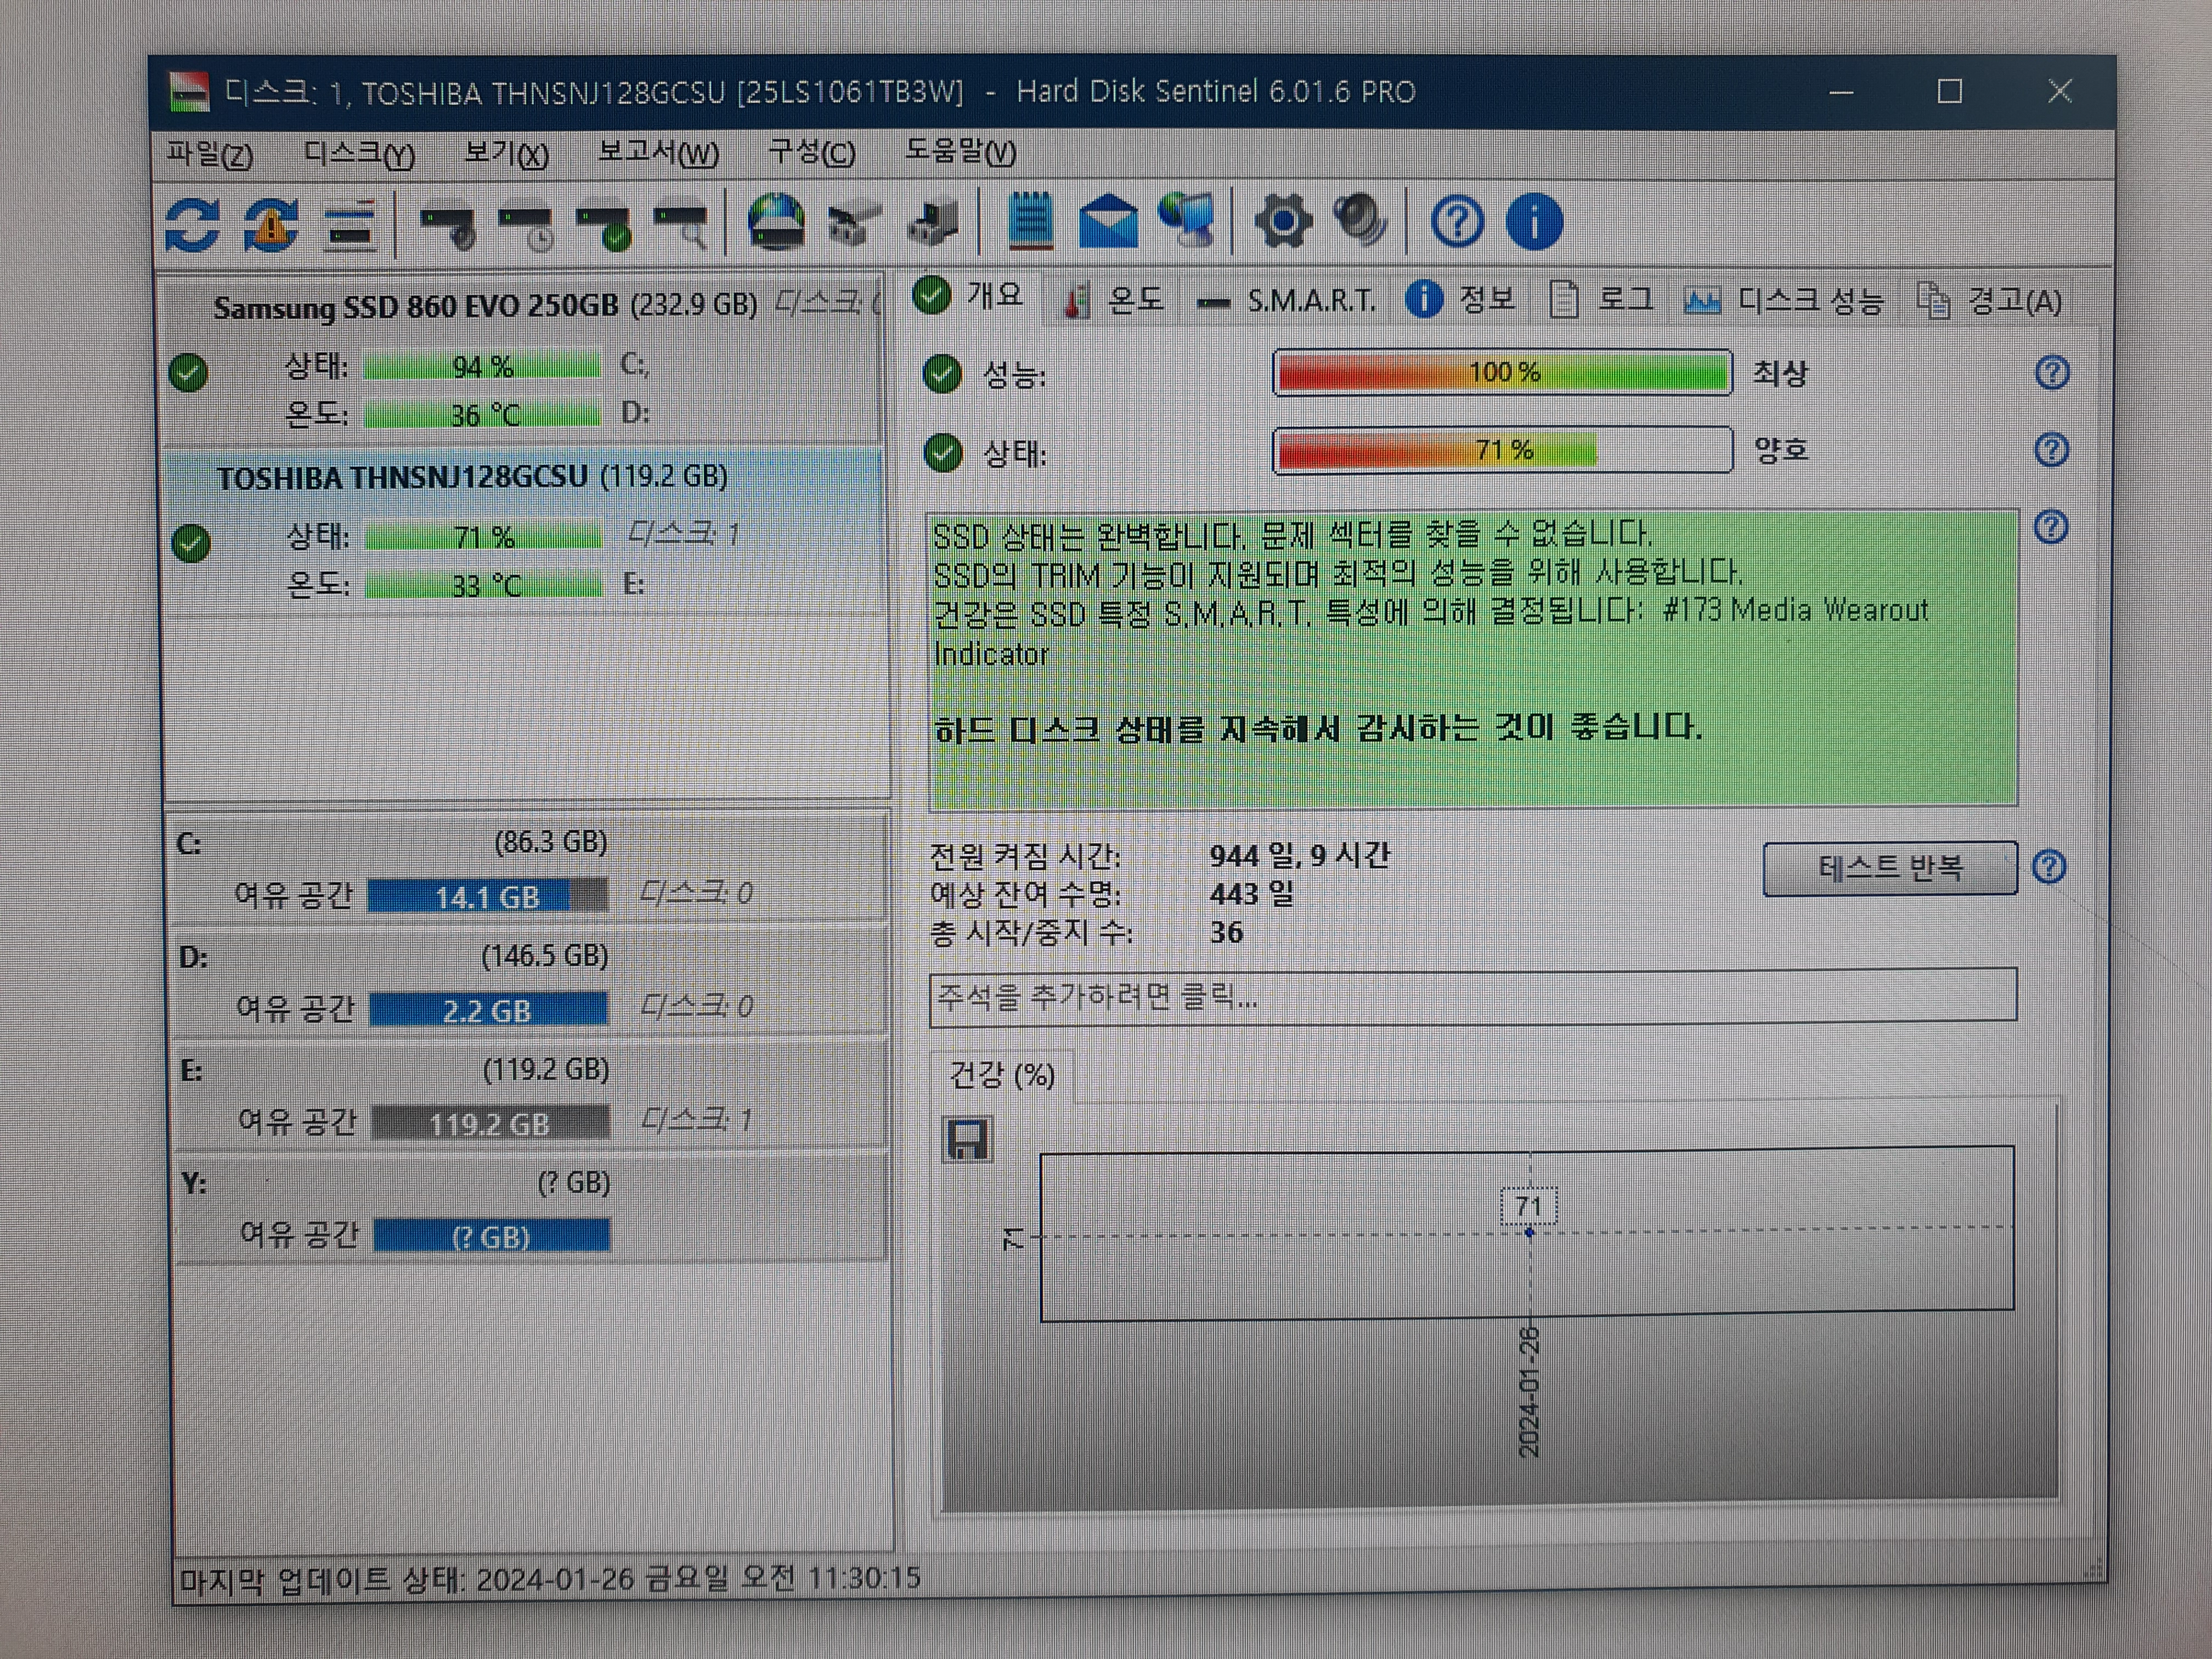Click the 443 일 estimated lifetime value
2212x1659 pixels.
tap(1251, 893)
